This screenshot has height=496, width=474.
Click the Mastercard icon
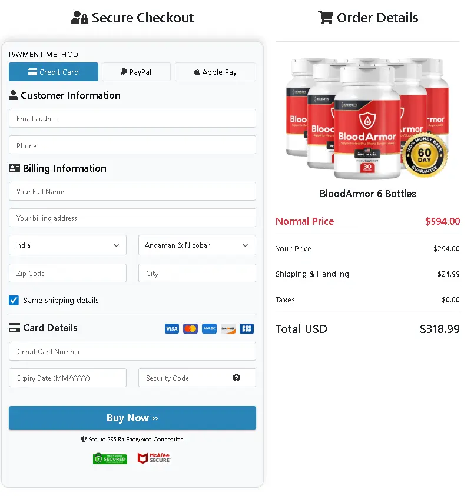click(190, 328)
